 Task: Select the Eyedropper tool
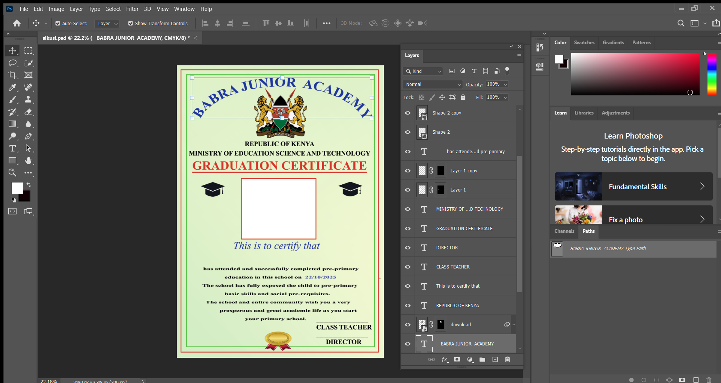click(12, 87)
